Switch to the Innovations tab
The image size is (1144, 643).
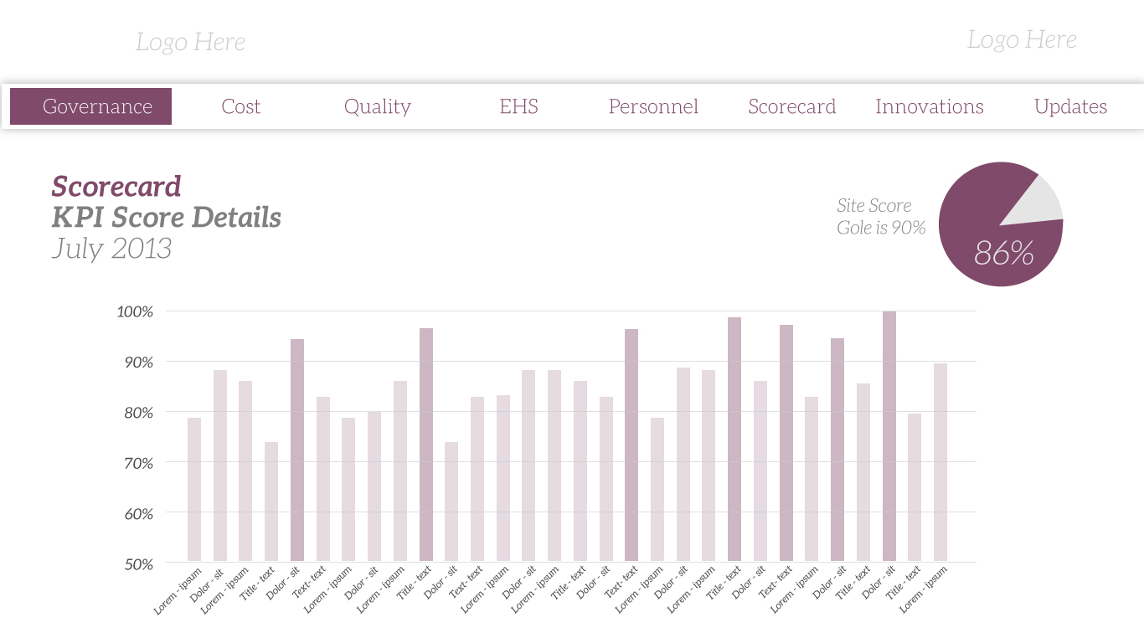point(930,106)
